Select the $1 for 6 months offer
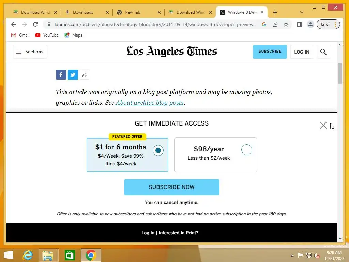The width and height of the screenshot is (349, 262). point(127,155)
